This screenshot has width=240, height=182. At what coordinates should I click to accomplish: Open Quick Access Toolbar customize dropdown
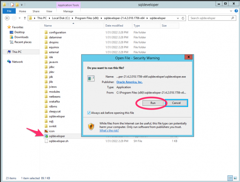coord(22,5)
